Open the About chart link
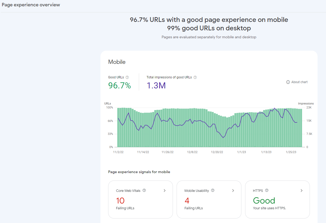 coord(299,82)
